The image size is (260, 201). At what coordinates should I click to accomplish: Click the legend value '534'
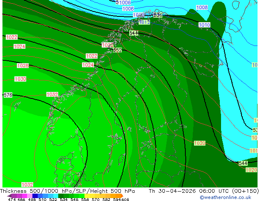click(x=64, y=199)
